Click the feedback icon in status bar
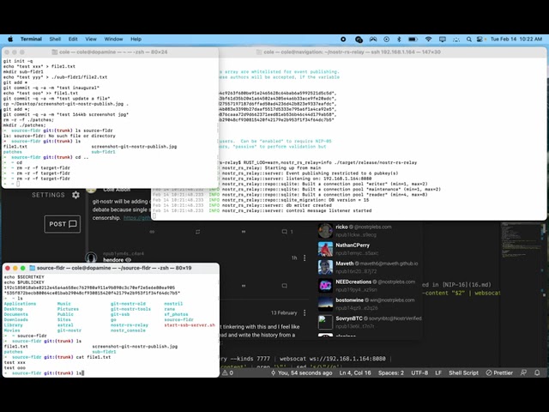Viewport: 549px width, 412px height. click(523, 373)
